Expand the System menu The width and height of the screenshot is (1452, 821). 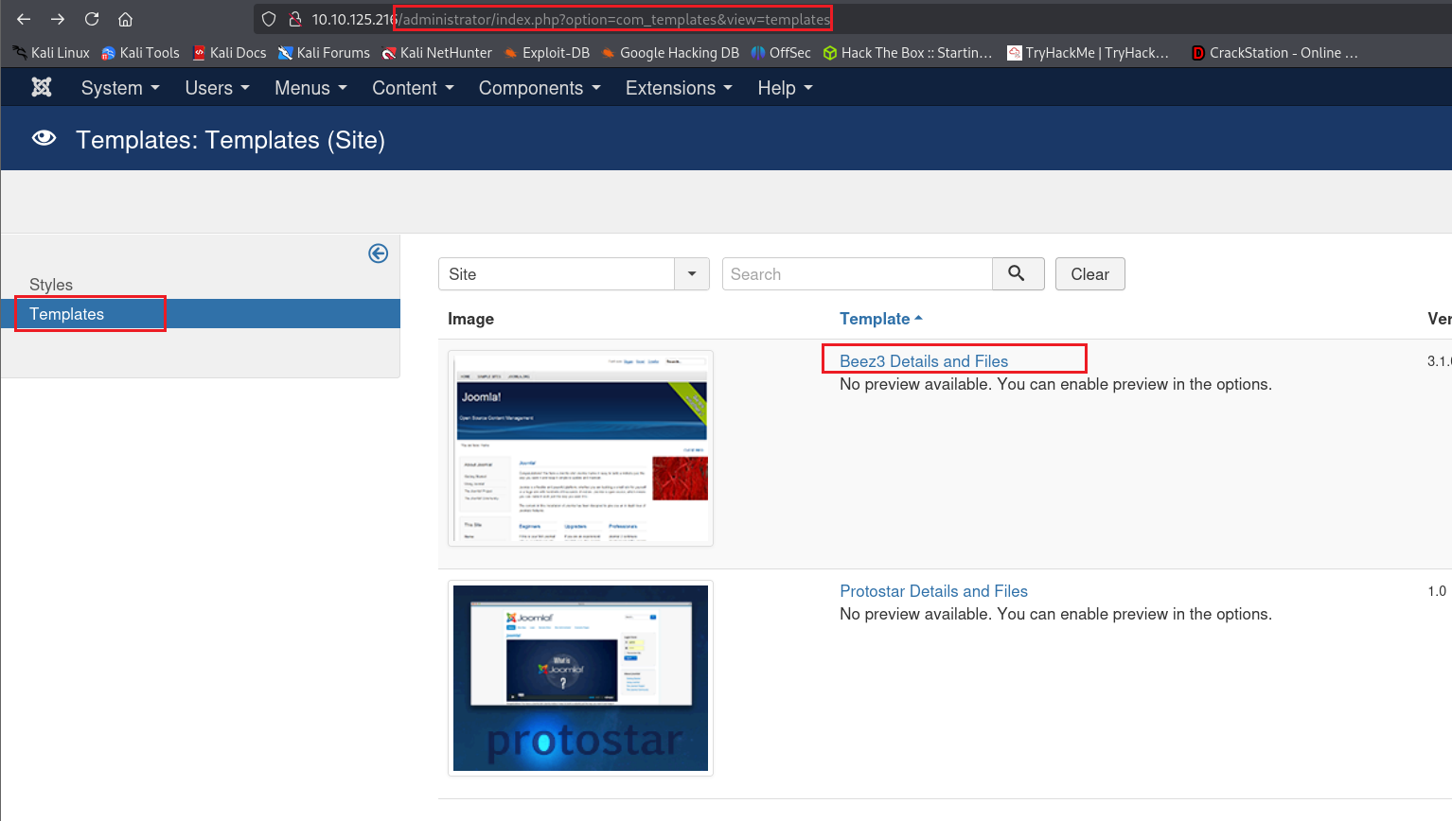pos(120,88)
